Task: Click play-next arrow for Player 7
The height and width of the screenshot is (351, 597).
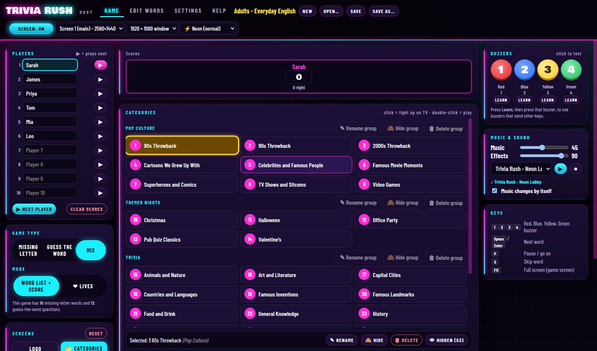Action: click(x=100, y=150)
